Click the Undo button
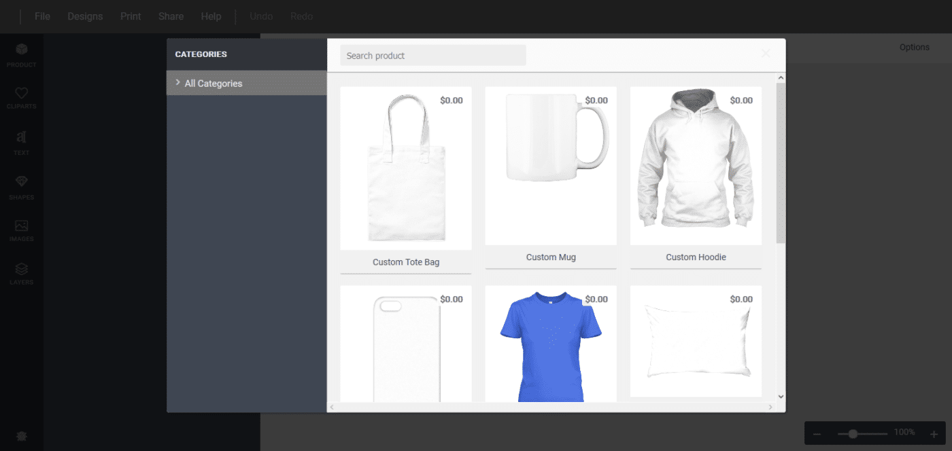The image size is (952, 451). (x=261, y=16)
